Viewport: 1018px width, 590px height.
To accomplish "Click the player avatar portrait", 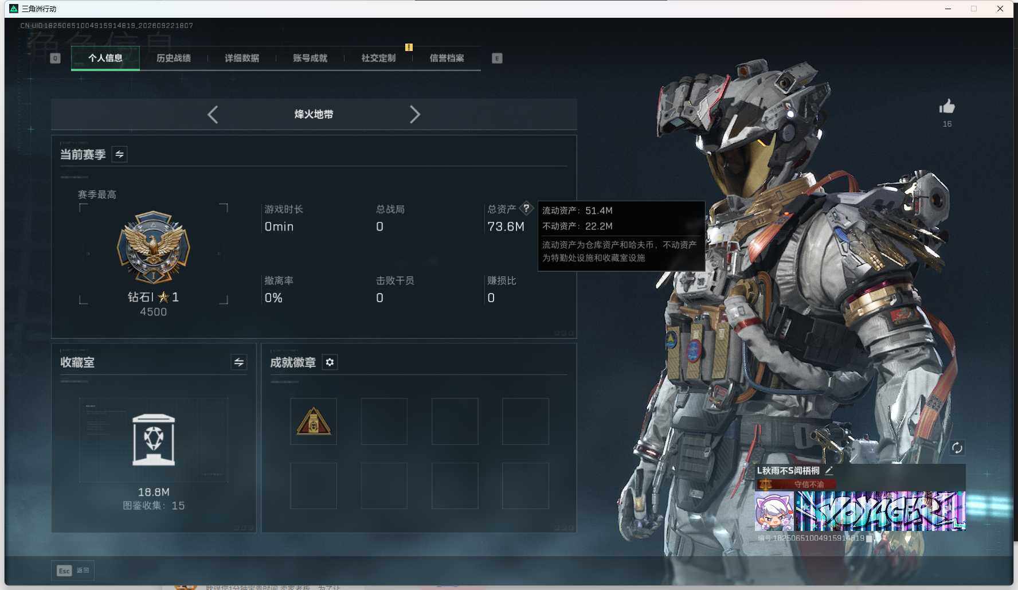I will (x=774, y=511).
